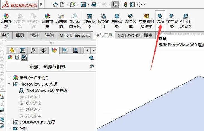Toggle 渲染区域 render region
Viewport: 204px width, 131px height.
(131, 21)
